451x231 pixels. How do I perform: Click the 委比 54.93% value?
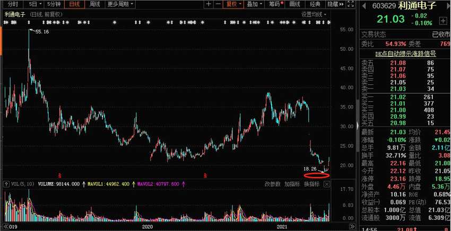point(396,44)
